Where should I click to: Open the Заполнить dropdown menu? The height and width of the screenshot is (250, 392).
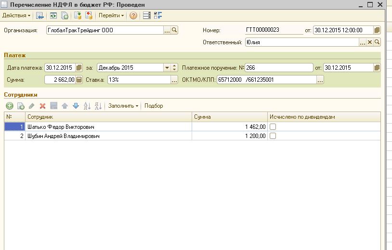(x=123, y=106)
